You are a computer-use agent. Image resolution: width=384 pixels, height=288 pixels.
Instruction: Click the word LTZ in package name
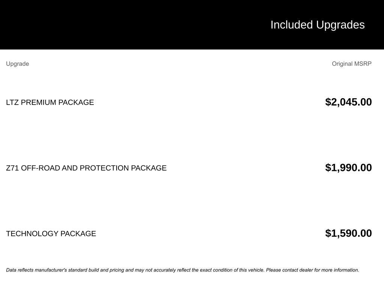pyautogui.click(x=12, y=102)
